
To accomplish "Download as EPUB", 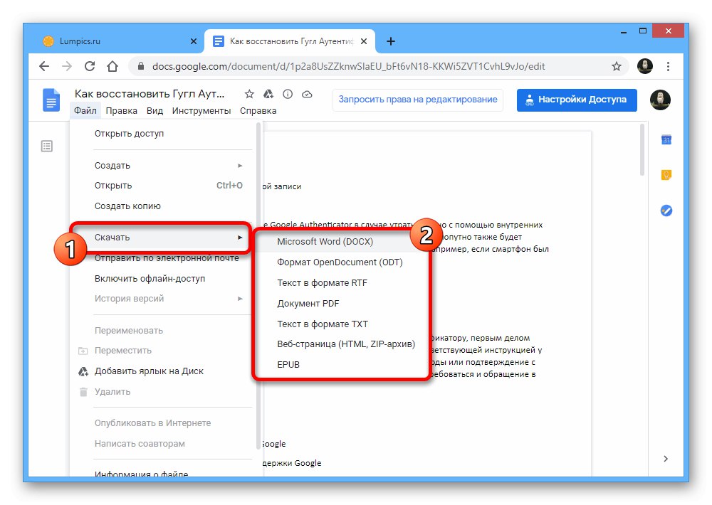I will point(342,364).
